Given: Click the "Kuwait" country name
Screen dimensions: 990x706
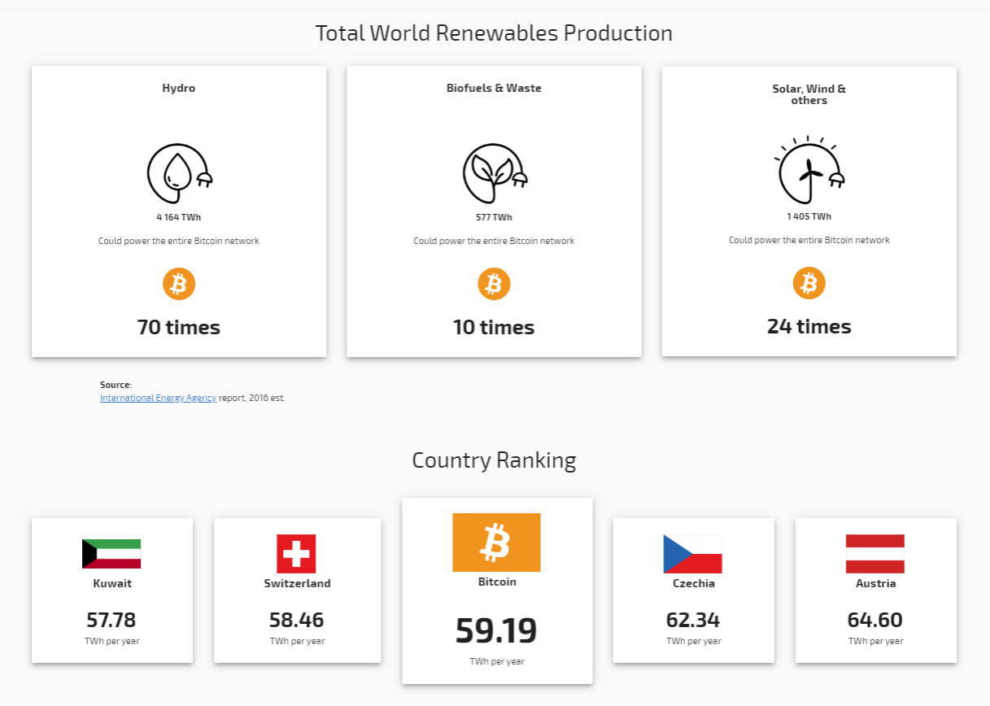Looking at the screenshot, I should tap(112, 583).
